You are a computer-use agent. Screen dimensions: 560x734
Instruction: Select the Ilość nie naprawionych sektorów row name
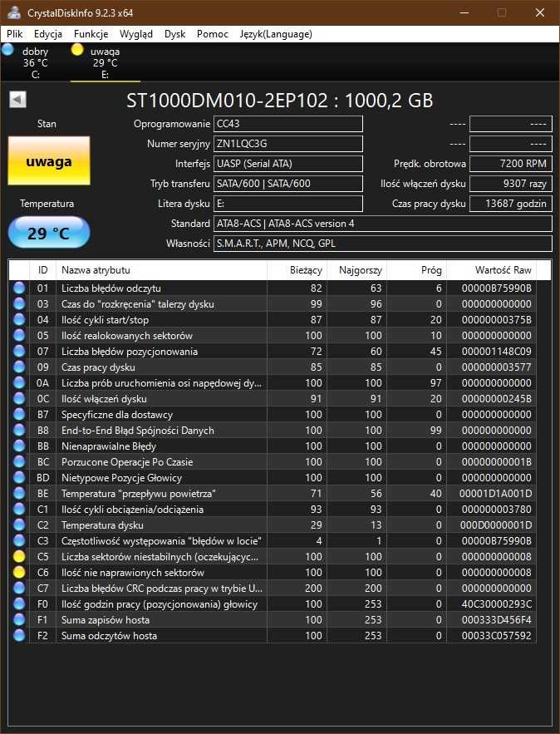133,573
